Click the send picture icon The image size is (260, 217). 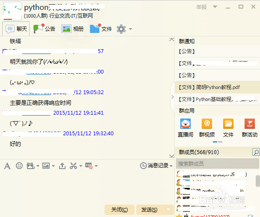tap(46, 166)
